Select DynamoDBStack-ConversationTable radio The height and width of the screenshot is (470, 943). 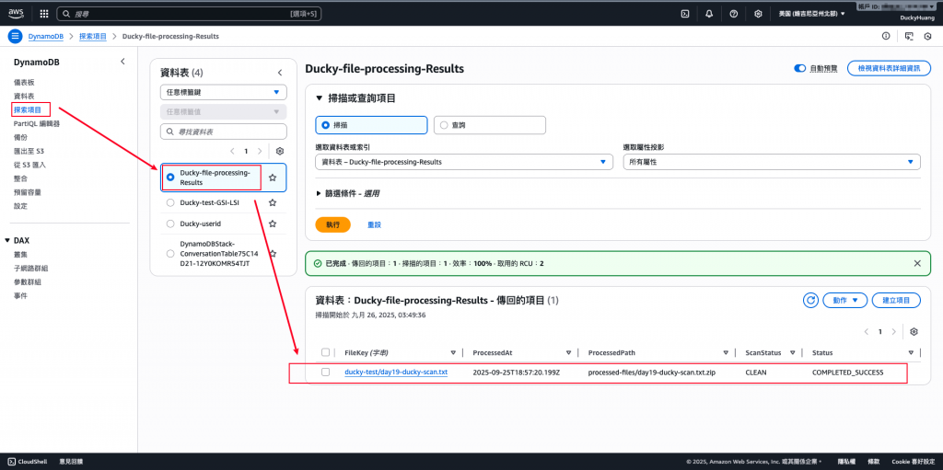click(170, 254)
